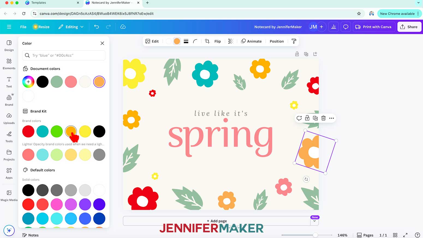Screen dimensions: 423x238
Task: Click Print with Canva button
Action: coord(374,27)
